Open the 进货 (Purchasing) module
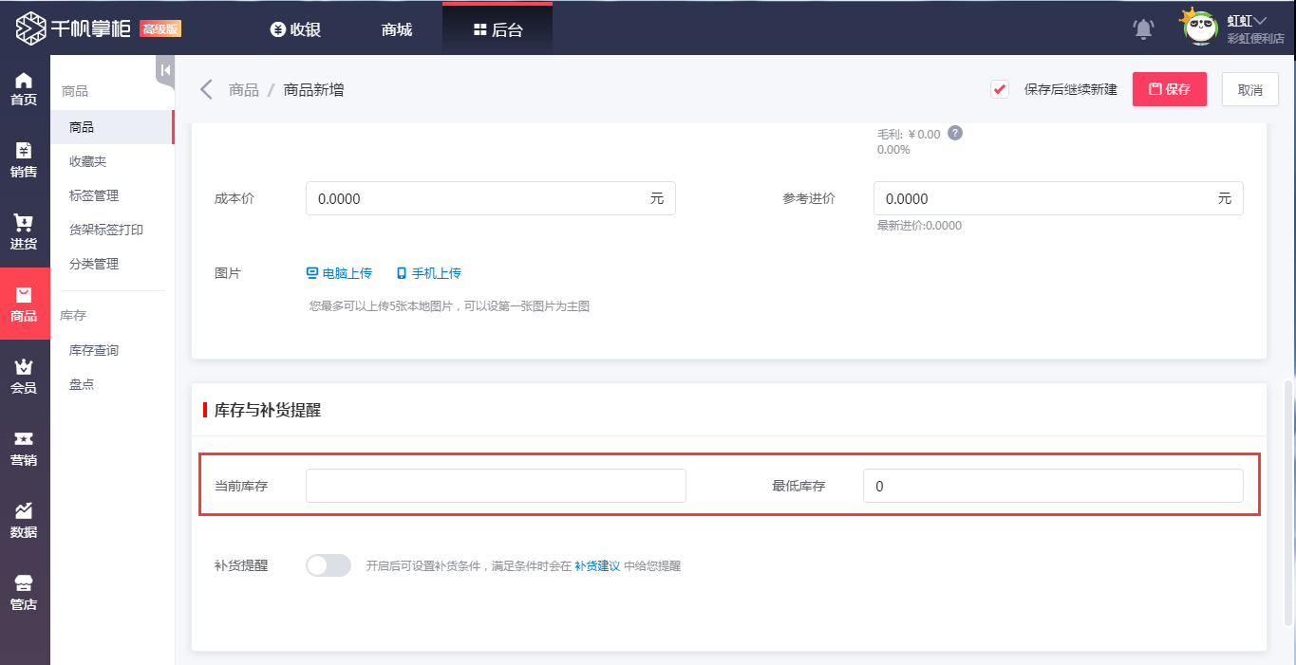Screen dimensions: 1296x665 tap(25, 232)
